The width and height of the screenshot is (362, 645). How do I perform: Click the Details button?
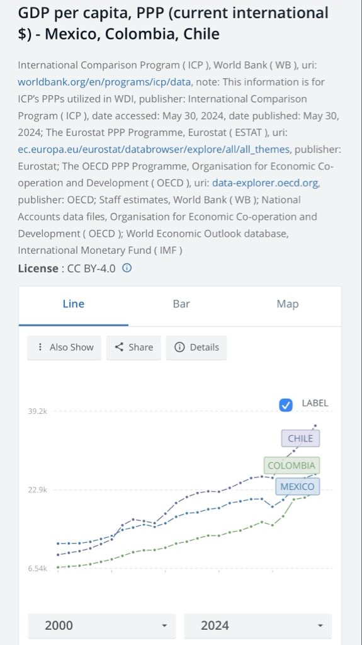pos(196,347)
